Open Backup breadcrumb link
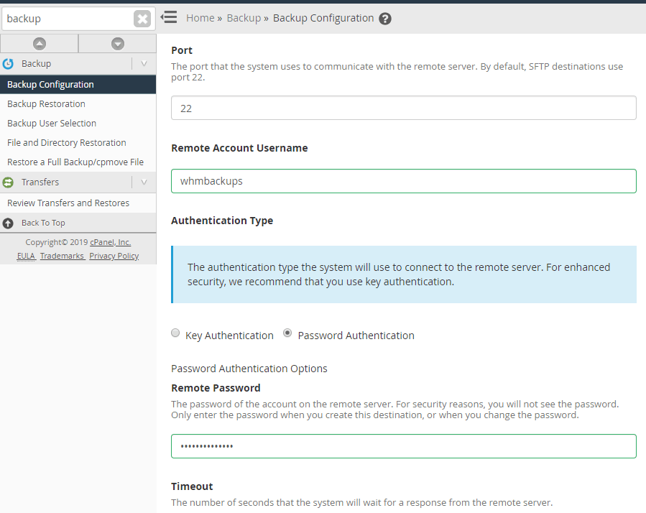The width and height of the screenshot is (646, 513). point(243,17)
